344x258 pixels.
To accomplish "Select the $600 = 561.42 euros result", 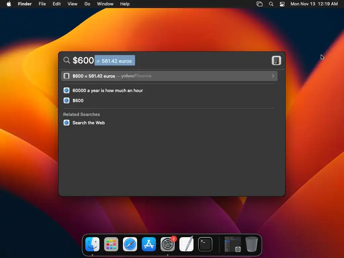I will pyautogui.click(x=169, y=76).
